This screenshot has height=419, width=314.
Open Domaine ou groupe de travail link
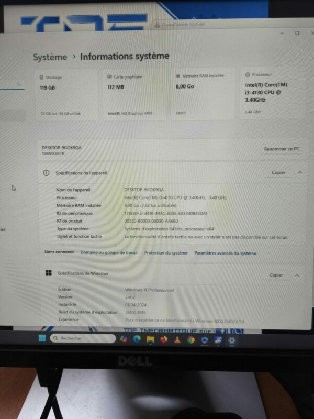(109, 252)
